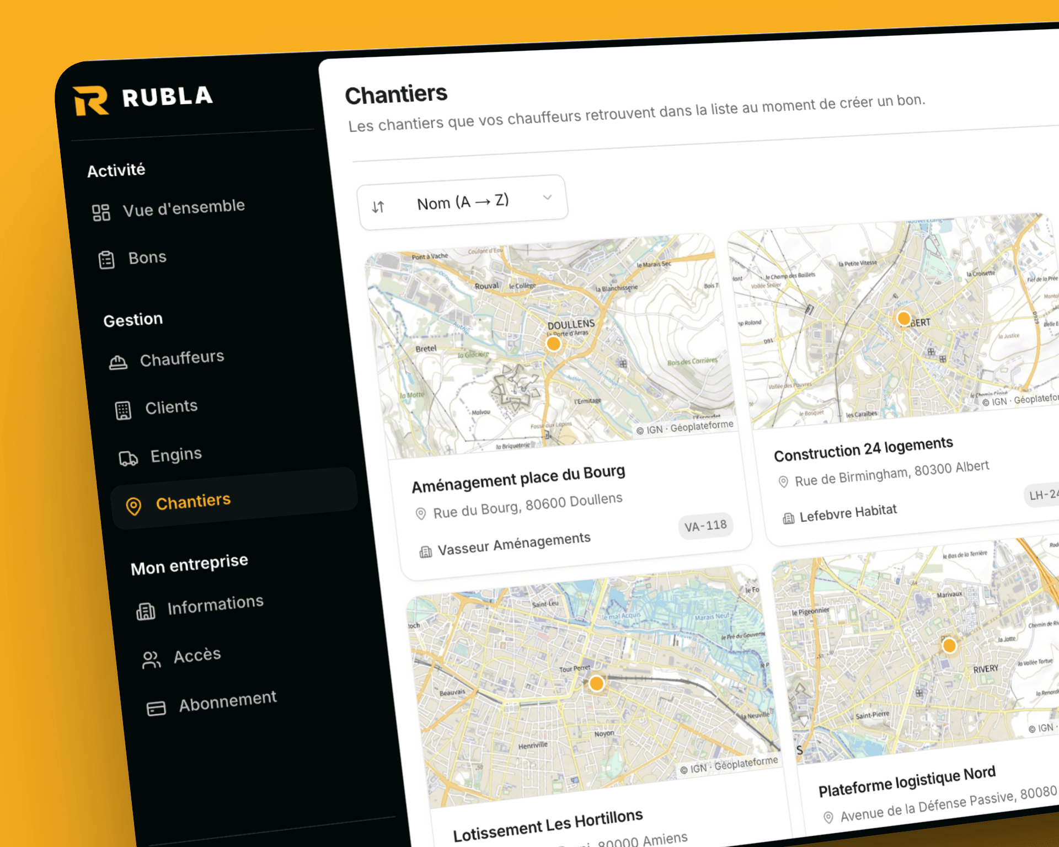Click the orange marker on Albert map

pyautogui.click(x=903, y=318)
